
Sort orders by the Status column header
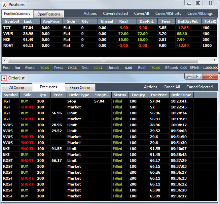pos(120,95)
